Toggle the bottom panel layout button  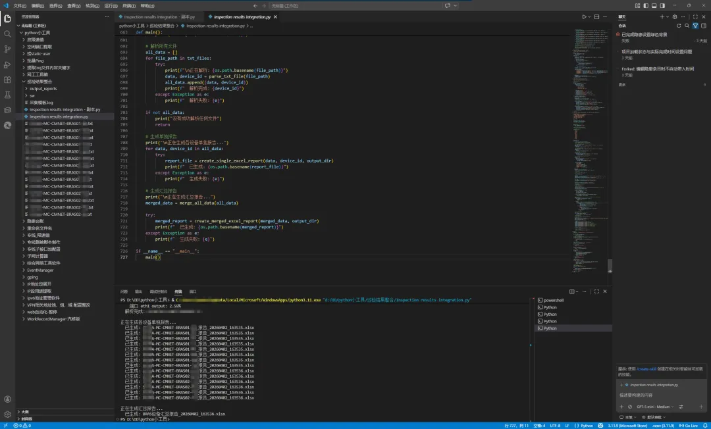point(654,5)
